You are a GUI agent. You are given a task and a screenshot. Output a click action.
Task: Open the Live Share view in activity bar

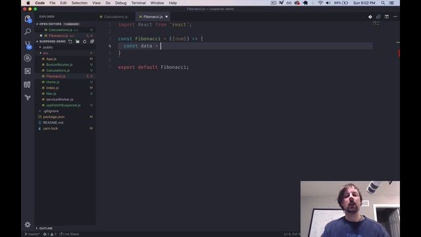28,84
